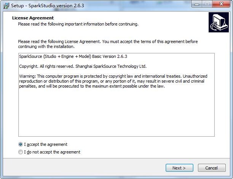This screenshot has height=179, width=233.
Task: Choose "I do not accept the agreement"
Action: pos(21,152)
